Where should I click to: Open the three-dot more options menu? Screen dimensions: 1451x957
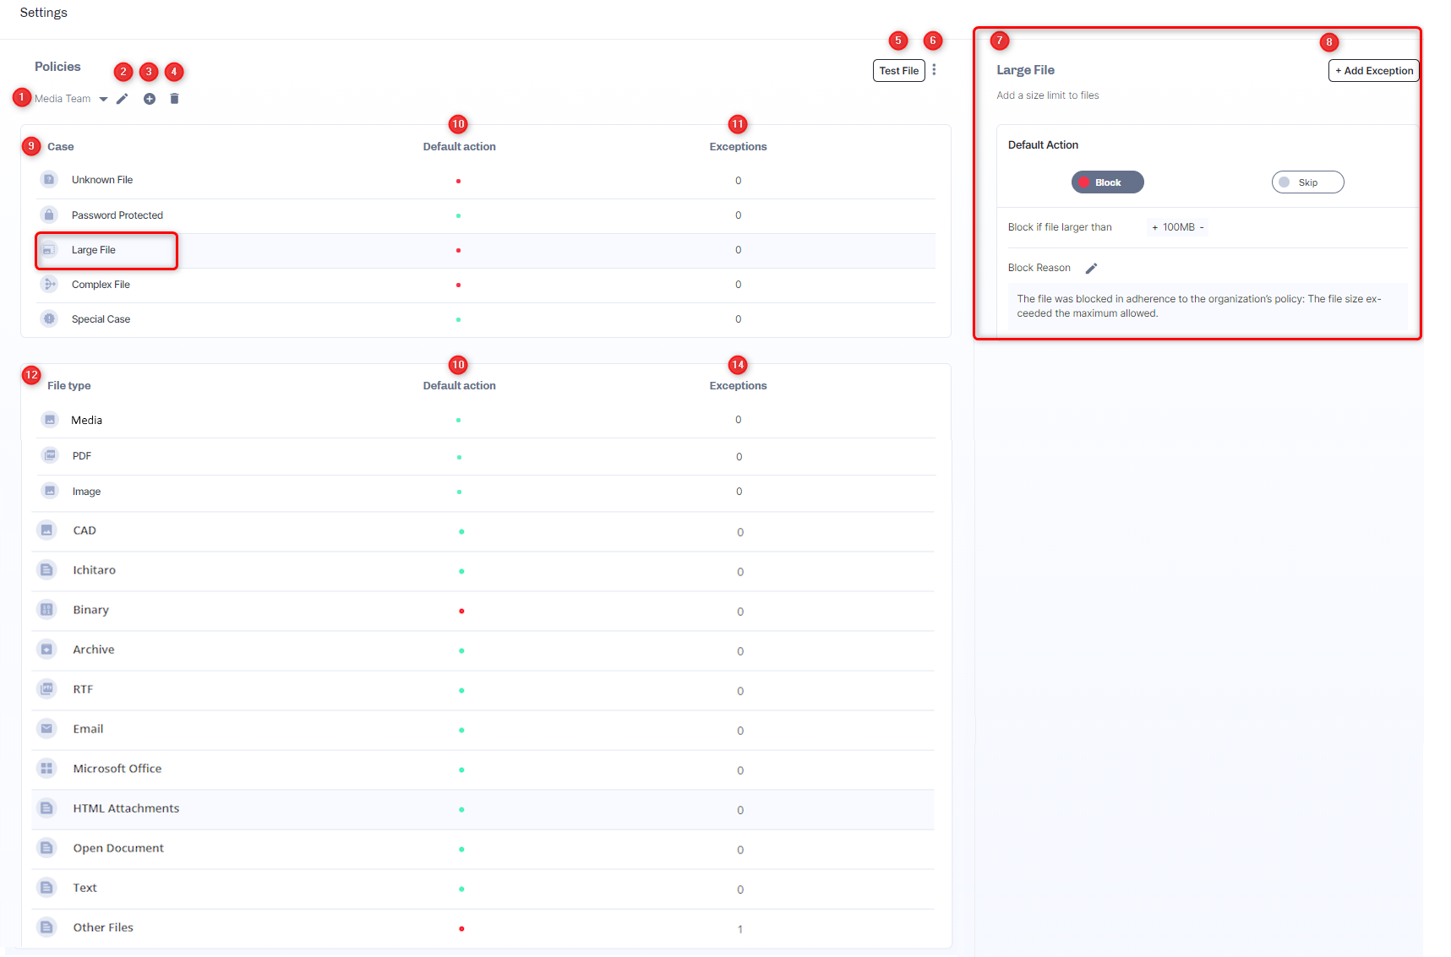coord(934,70)
